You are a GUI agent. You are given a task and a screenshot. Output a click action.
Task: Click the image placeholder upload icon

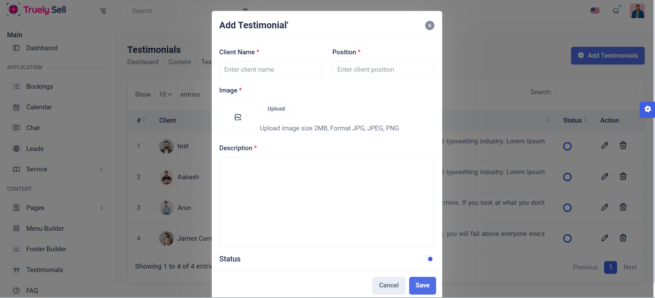click(x=238, y=117)
